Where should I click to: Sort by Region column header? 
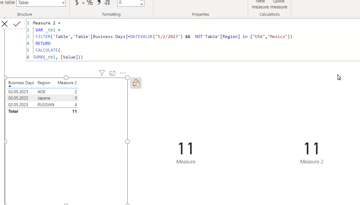click(44, 83)
